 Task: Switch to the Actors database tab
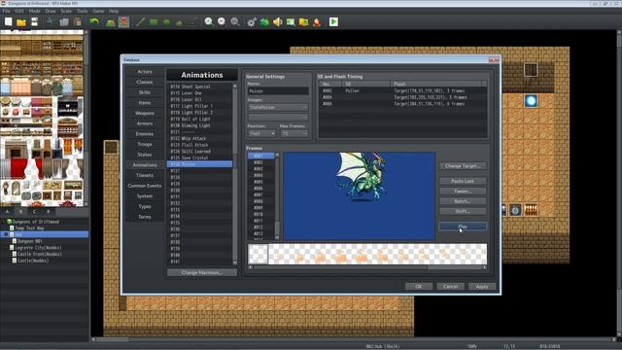145,72
